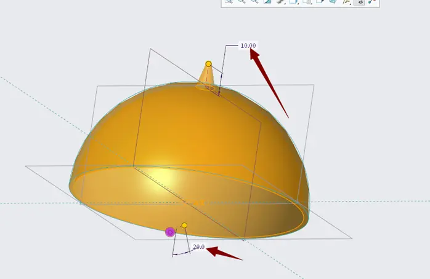Expand the Display Style dropdown arrow
The width and height of the screenshot is (430, 279).
click(x=285, y=4)
